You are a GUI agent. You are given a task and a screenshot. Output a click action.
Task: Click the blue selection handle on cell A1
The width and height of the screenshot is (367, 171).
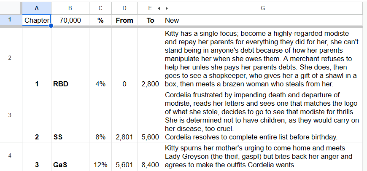tap(51, 25)
